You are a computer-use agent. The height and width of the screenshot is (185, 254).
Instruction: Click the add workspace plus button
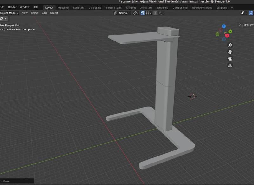232,8
